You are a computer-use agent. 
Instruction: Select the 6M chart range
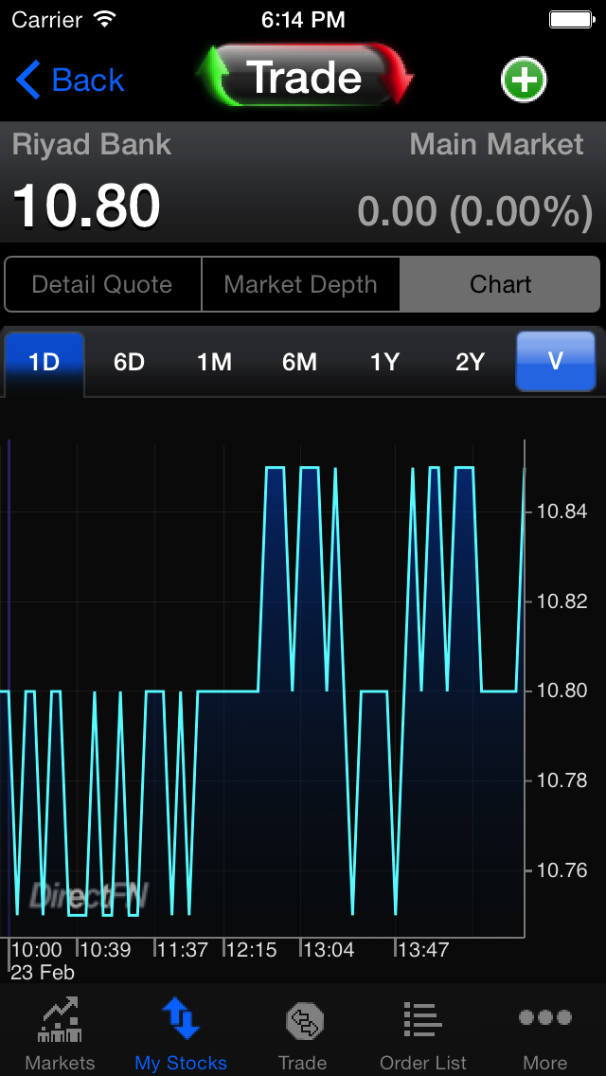point(299,363)
